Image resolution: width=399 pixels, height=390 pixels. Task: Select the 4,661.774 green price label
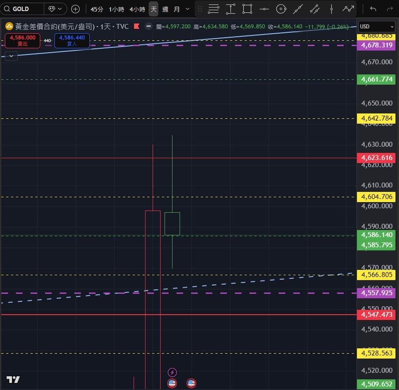376,79
